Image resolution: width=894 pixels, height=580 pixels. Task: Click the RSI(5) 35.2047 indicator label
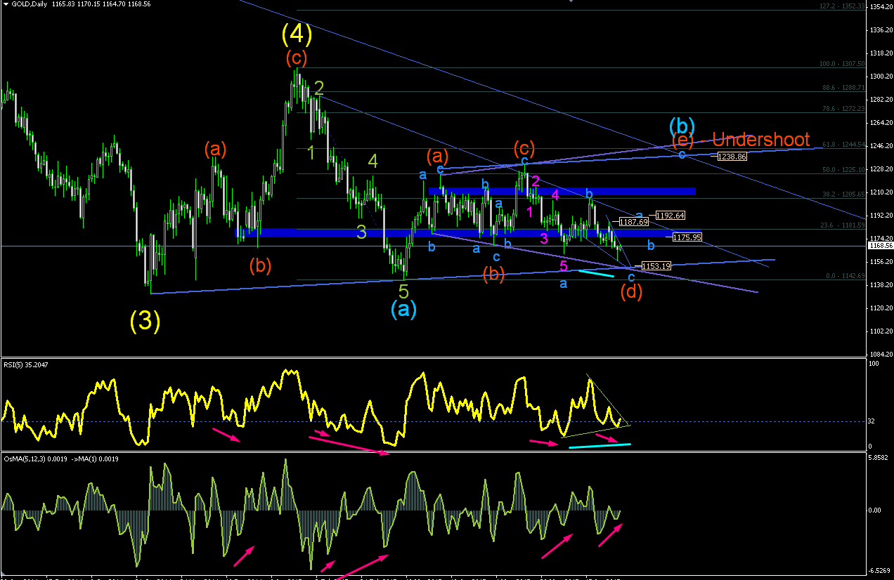point(26,364)
